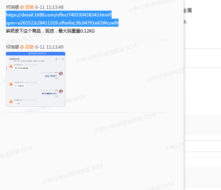Click the message text mentioning 0.12KG
Image resolution: width=221 pixels, height=190 pixels.
[x=50, y=31]
